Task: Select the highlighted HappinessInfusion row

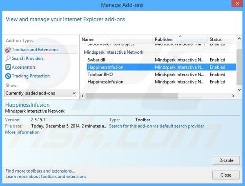Action: tap(161, 67)
